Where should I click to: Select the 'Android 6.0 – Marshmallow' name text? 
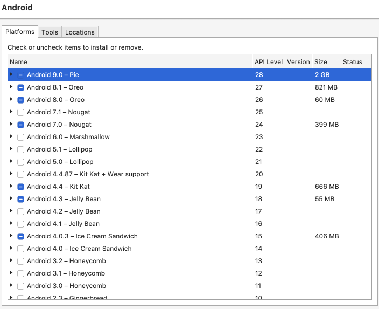click(68, 137)
